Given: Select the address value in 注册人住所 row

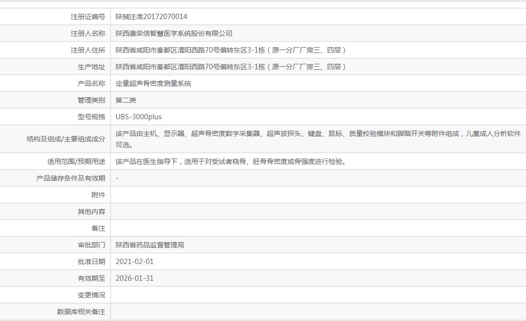Looking at the screenshot, I should pyautogui.click(x=231, y=51).
